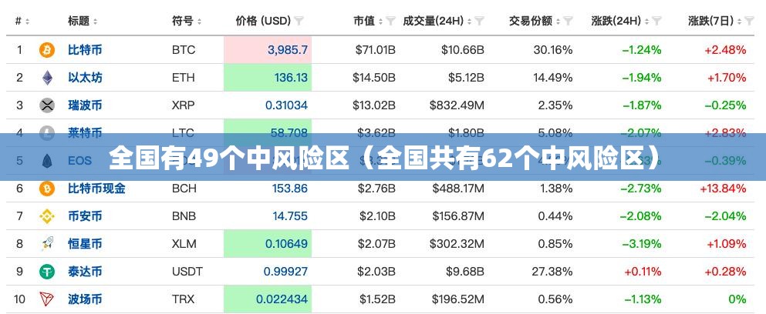Image resolution: width=766 pixels, height=314 pixels.
Task: Click the 0.10649 price cell
Action: 268,244
